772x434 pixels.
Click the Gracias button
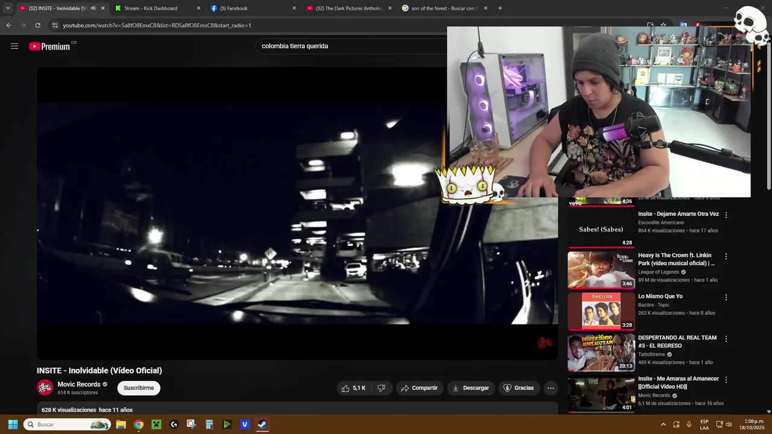(519, 388)
